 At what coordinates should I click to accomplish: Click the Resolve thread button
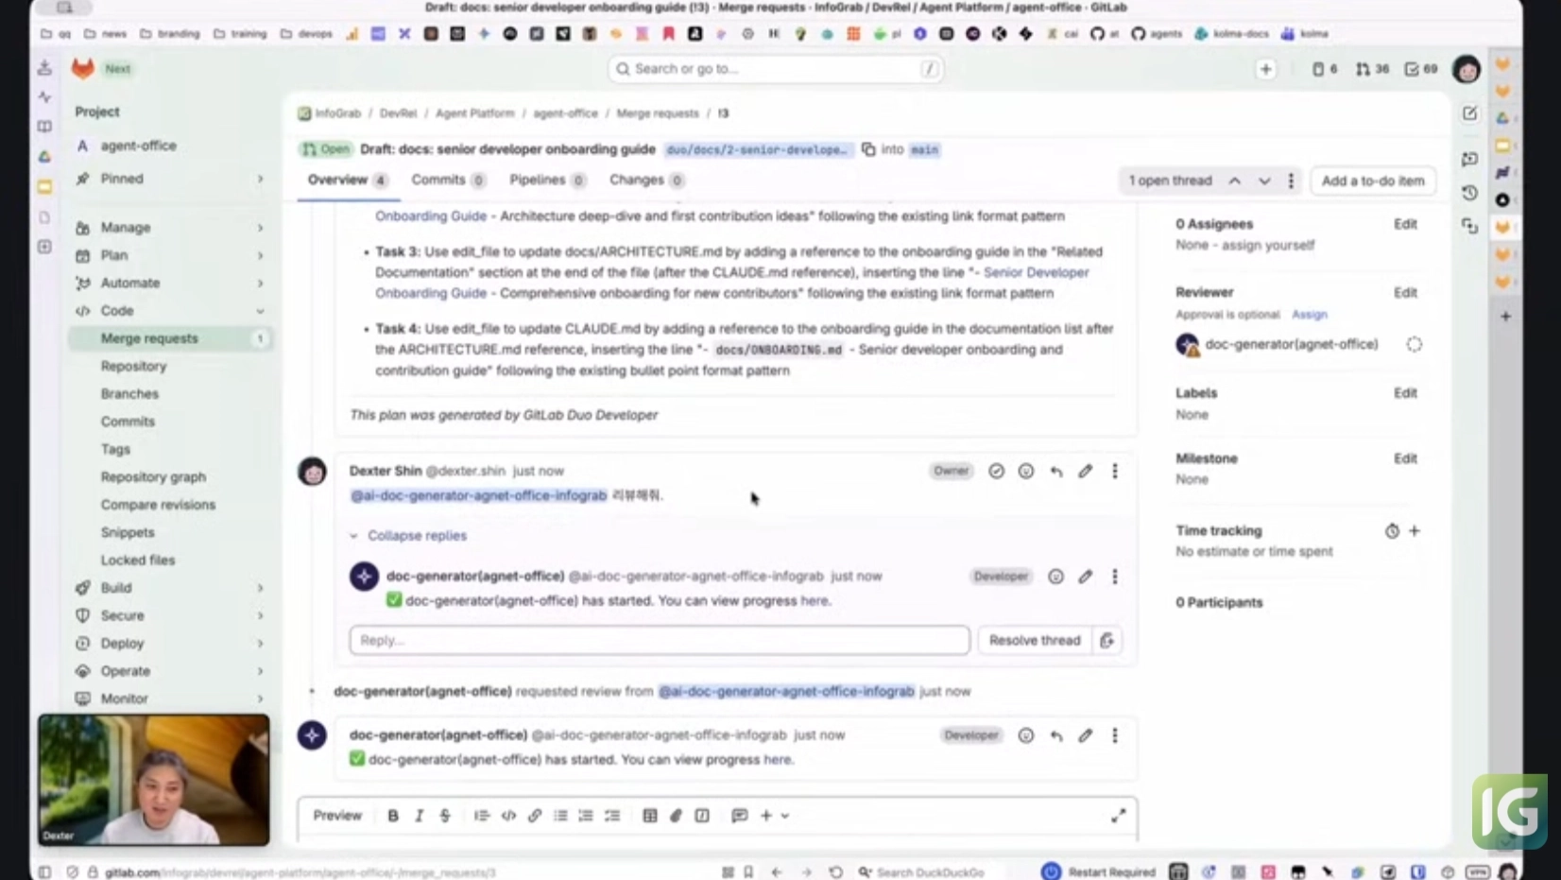coord(1034,640)
